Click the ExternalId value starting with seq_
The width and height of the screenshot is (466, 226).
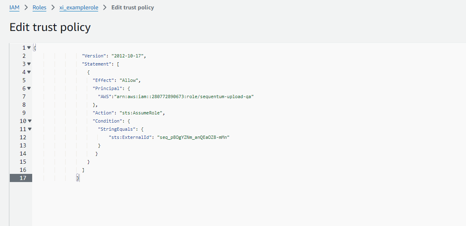coord(195,137)
